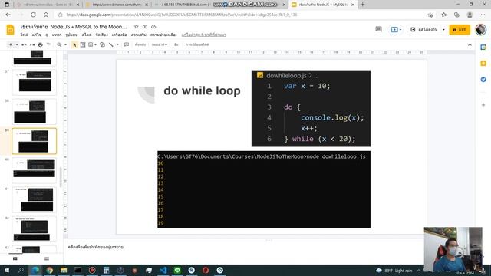491x276 pixels.
Task: Select slide 41 thumbnail
Action: click(x=34, y=199)
